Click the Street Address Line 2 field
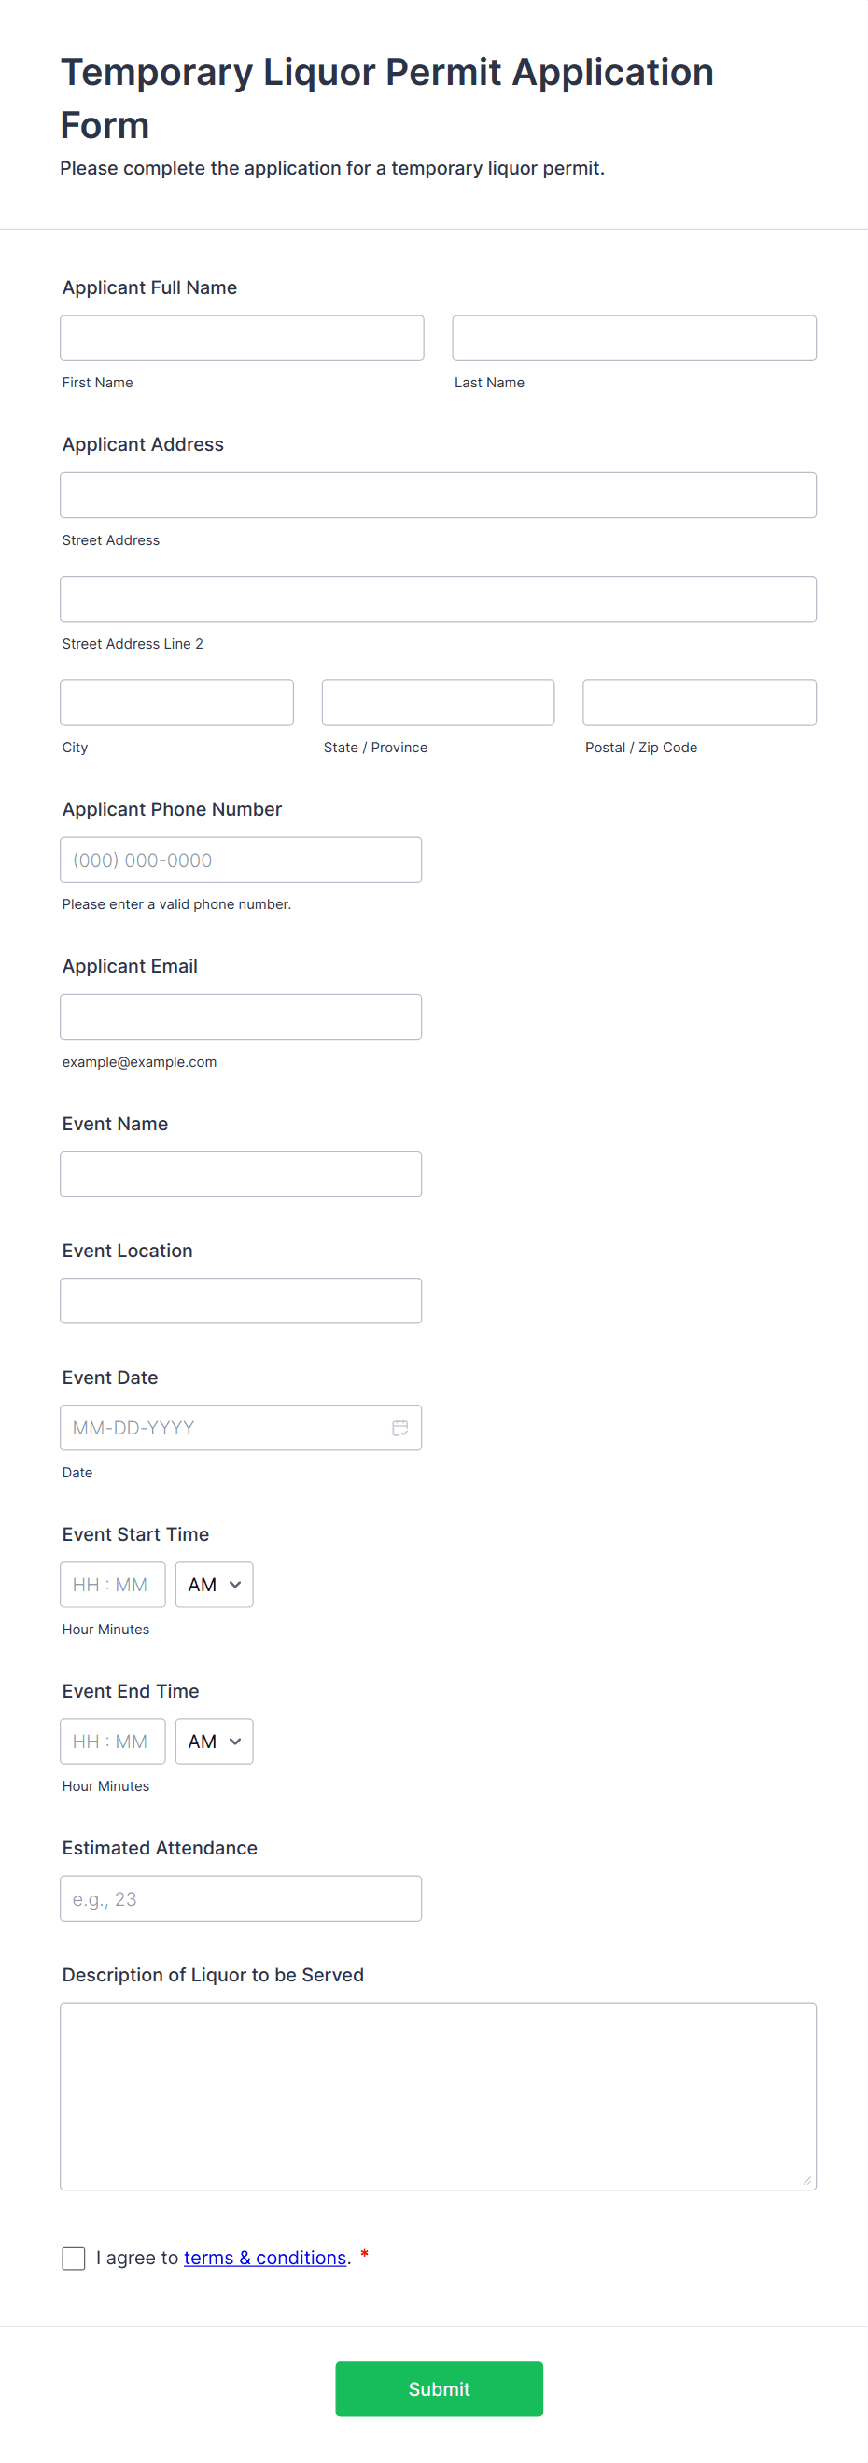 pyautogui.click(x=438, y=598)
